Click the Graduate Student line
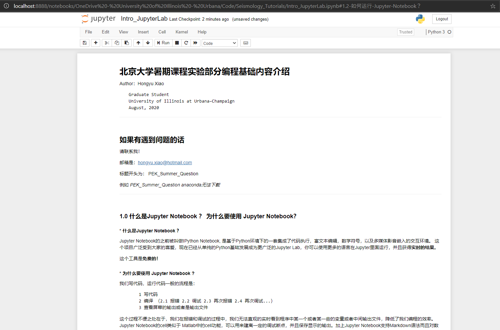This screenshot has height=330, width=500. tap(149, 94)
